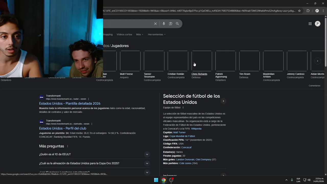Open the Matt Turner captain link

coord(179,132)
